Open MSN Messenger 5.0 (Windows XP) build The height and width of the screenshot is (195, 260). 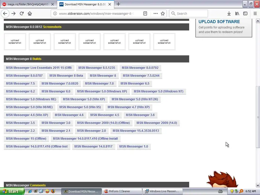click(102, 91)
